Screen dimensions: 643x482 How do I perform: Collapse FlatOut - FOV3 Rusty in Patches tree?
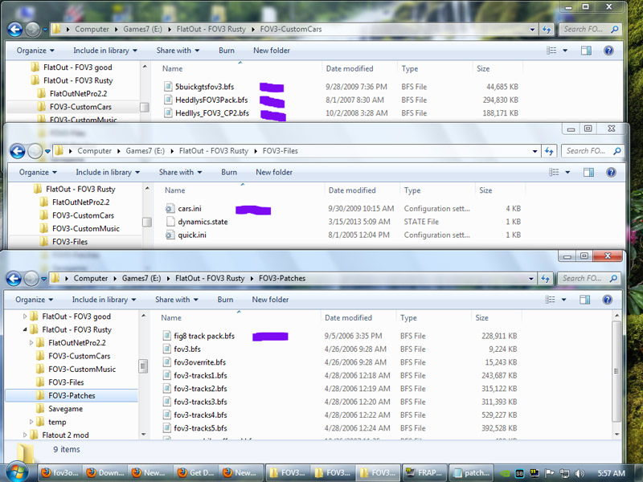point(25,329)
